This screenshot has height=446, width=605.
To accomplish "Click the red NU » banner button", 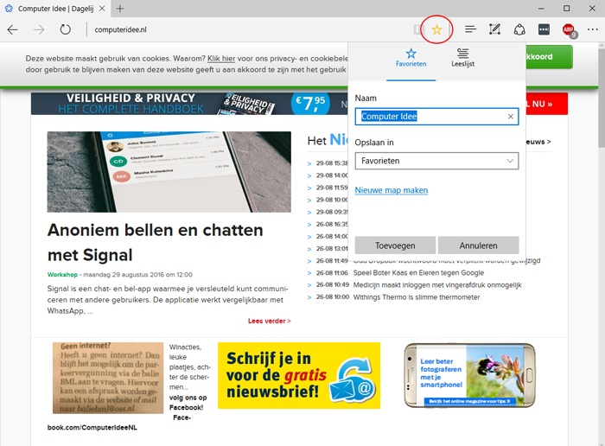I will [546, 104].
